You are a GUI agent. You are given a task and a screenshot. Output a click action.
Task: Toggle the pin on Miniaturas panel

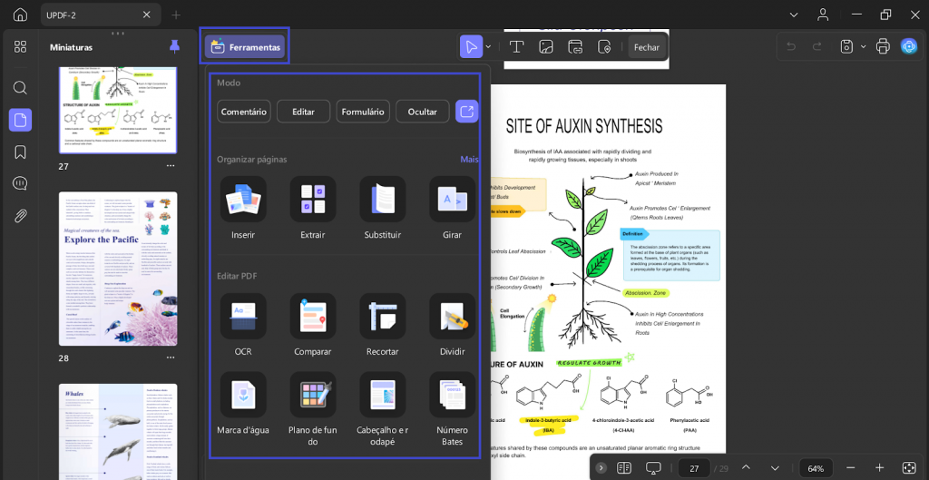tap(174, 46)
